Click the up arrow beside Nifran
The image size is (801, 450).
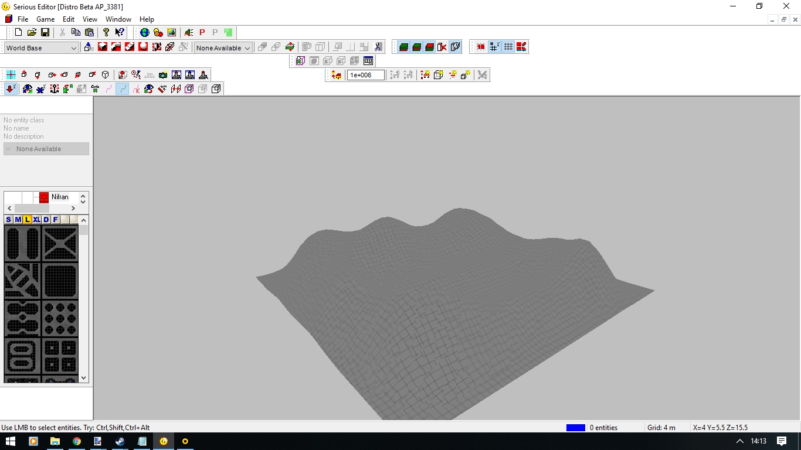coord(83,195)
